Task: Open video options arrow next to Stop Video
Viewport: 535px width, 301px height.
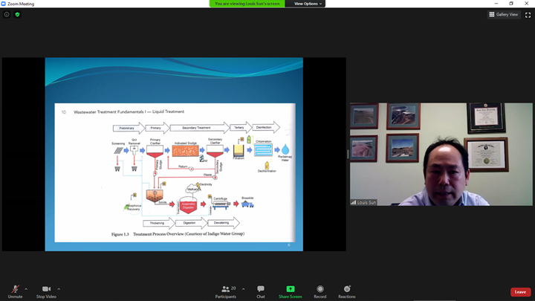Action: pos(59,289)
